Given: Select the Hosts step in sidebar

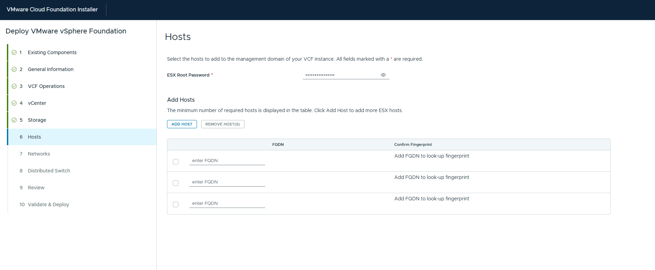Looking at the screenshot, I should point(34,137).
